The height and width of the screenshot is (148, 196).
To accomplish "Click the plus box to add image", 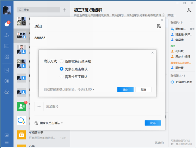I will pos(39,106).
